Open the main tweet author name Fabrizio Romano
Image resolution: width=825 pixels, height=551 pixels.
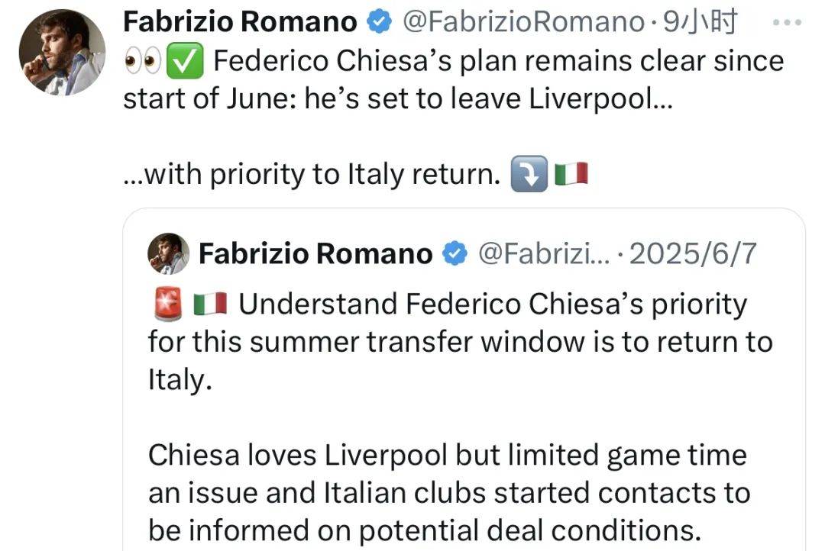pyautogui.click(x=239, y=23)
